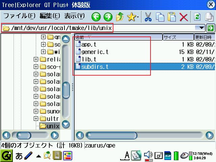Expand the relia folder node
Viewport: 216px width, 162px height.
click(36, 59)
